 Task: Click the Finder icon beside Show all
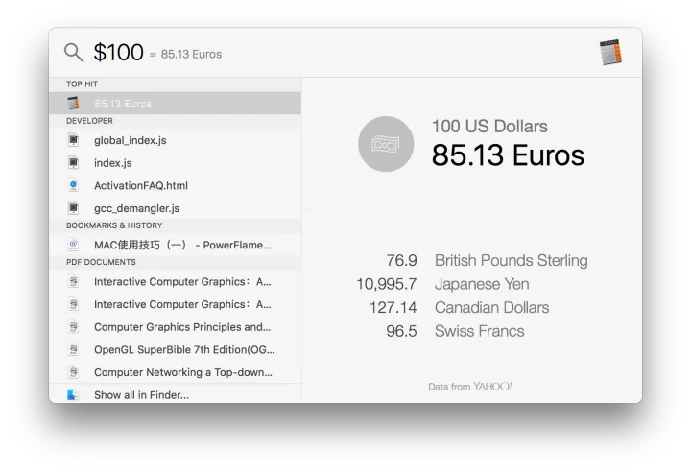tap(73, 394)
